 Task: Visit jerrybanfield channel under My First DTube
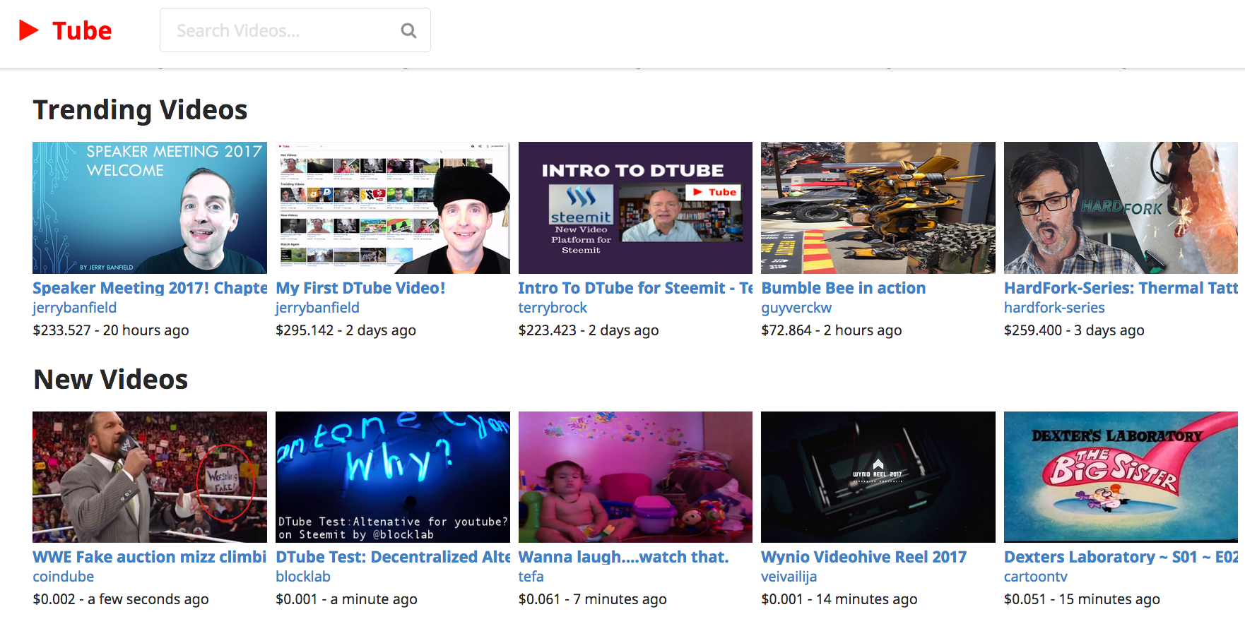click(317, 308)
